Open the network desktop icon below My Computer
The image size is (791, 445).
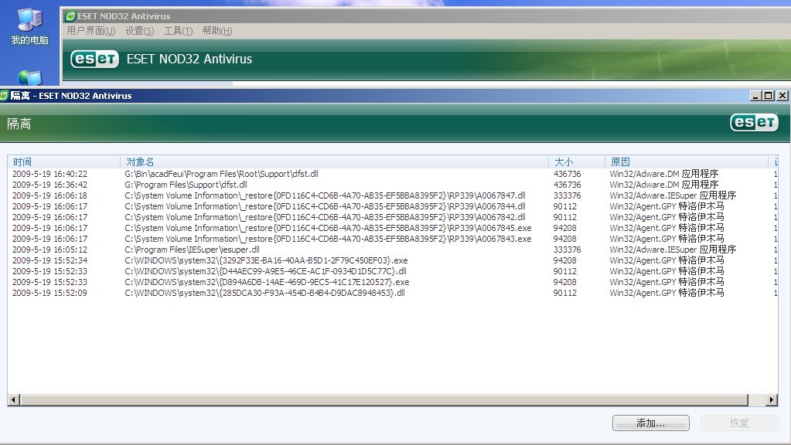[29, 77]
